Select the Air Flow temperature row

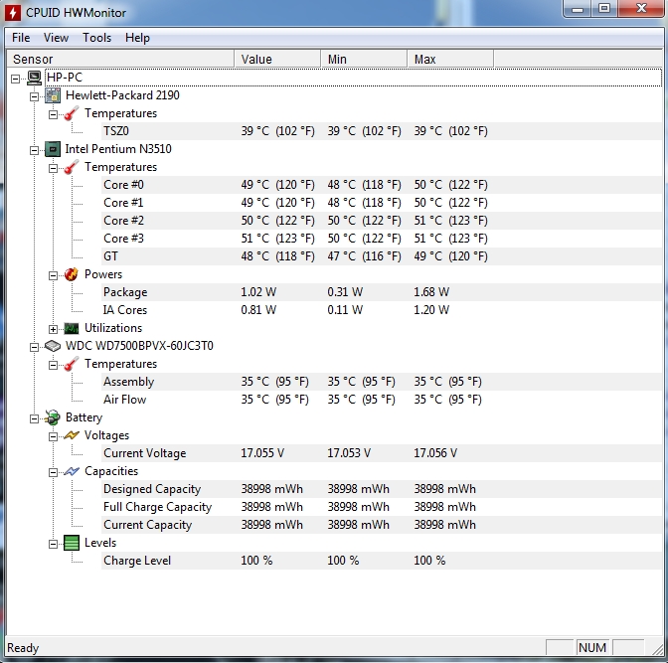pos(382,400)
